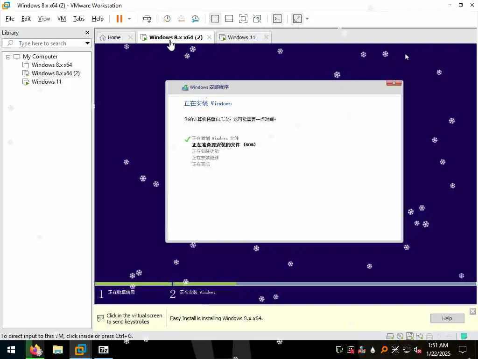Viewport: 478px width, 359px height.
Task: Click the Send Ctrl+Alt+Del toolbar icon
Action: point(147,19)
